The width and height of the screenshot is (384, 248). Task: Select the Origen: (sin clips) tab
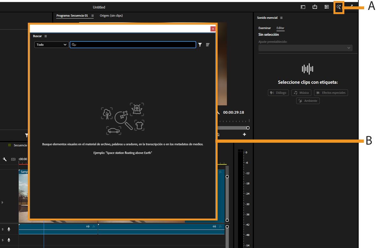(x=111, y=16)
